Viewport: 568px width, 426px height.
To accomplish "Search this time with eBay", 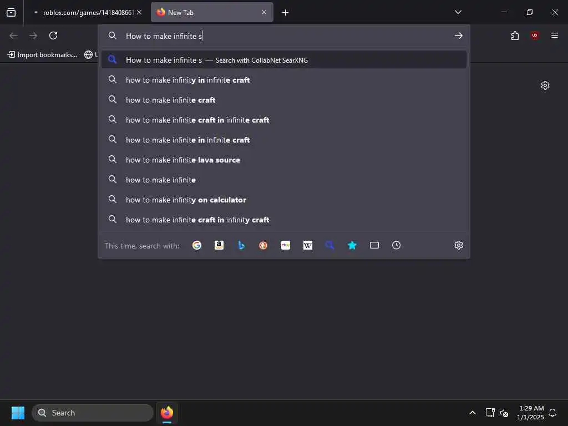I will click(286, 245).
